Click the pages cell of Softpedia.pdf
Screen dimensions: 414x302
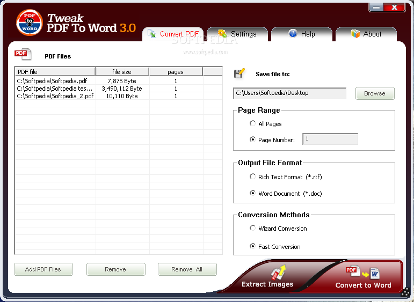[176, 81]
